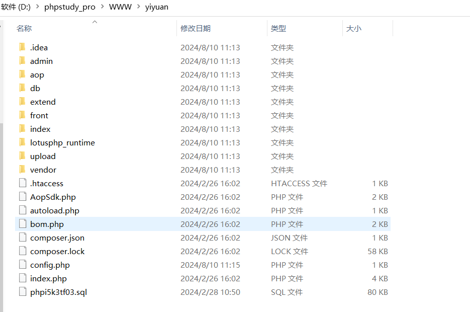Click the phpi5k3tf03.sql file icon

tap(23, 291)
